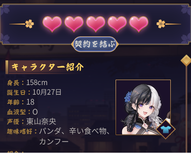The height and width of the screenshot is (153, 191).
Task: Open the blue shirt costume icon
Action: (x=165, y=129)
